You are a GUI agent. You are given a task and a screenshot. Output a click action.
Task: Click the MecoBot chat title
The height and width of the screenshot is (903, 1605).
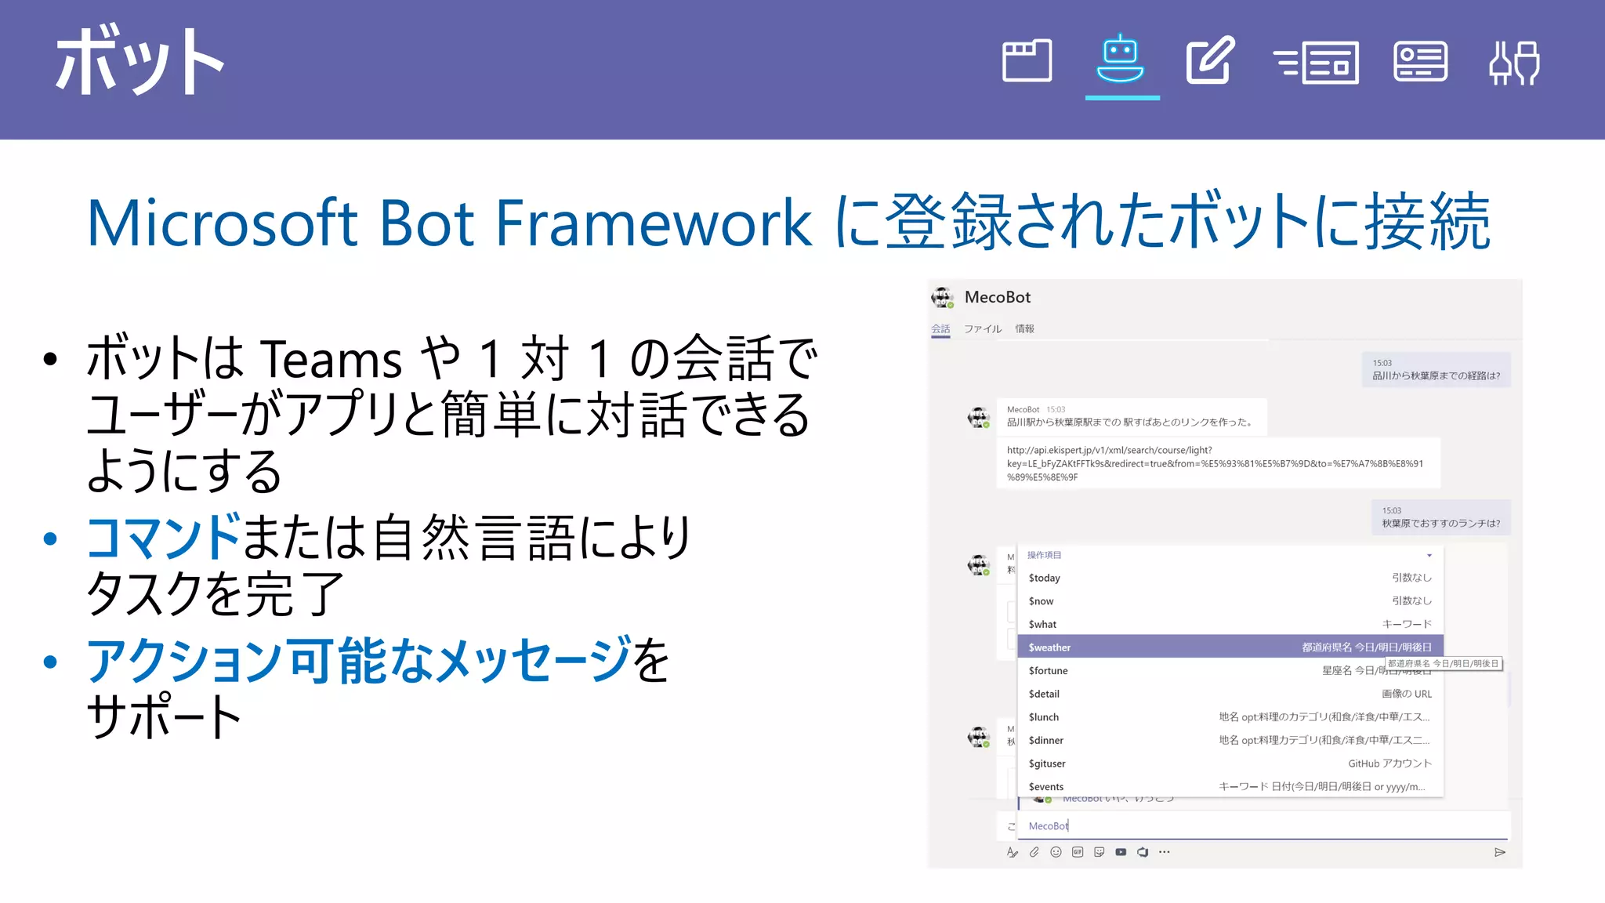[x=998, y=297]
